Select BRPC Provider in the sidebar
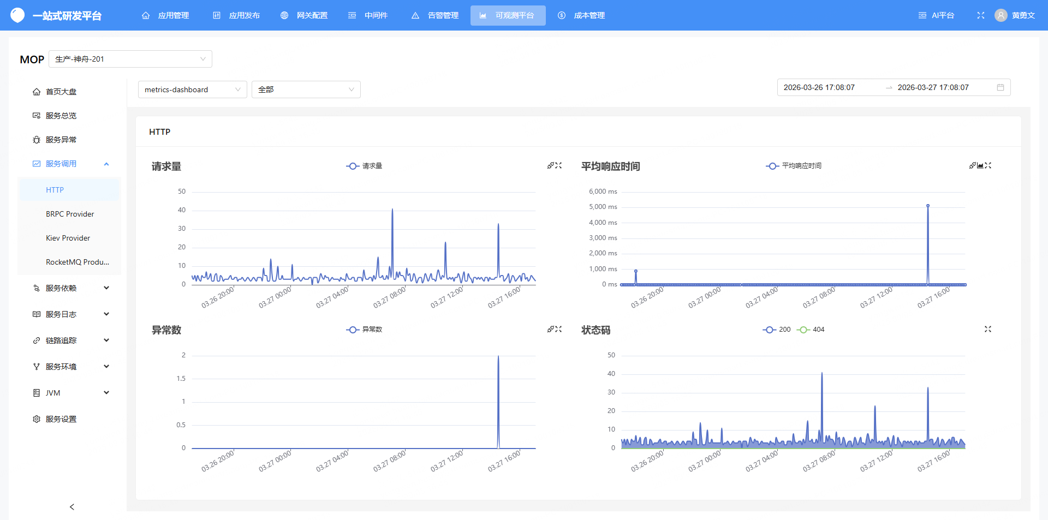 (70, 214)
